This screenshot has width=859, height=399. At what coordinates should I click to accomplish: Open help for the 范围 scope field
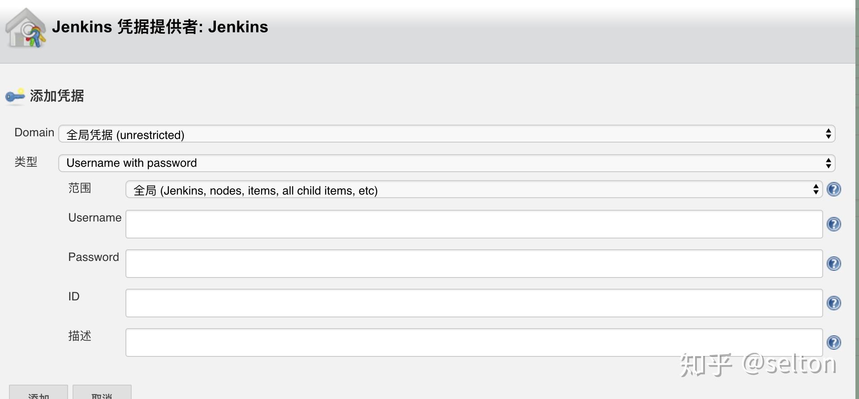tap(833, 189)
